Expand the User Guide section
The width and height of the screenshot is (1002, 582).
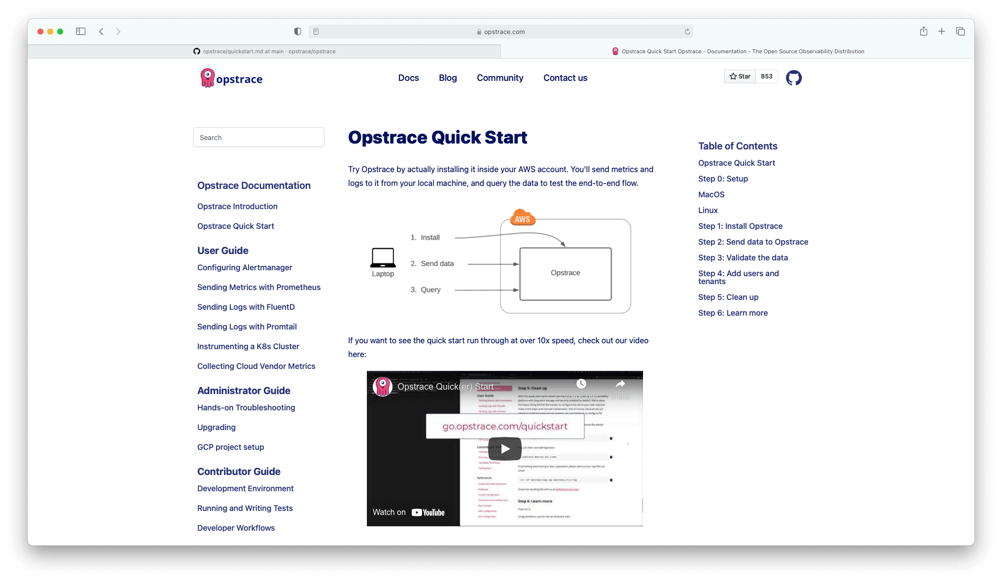pyautogui.click(x=222, y=250)
